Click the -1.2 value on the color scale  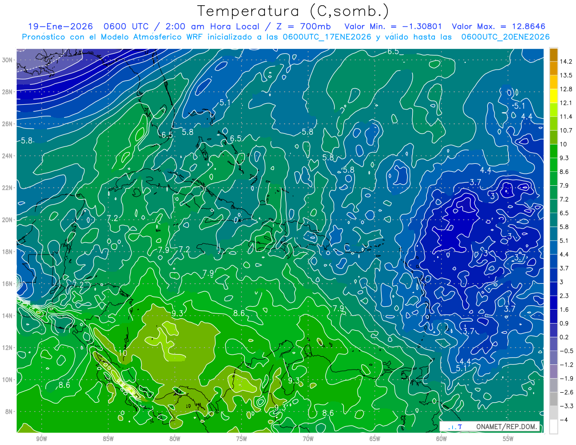[x=565, y=365]
